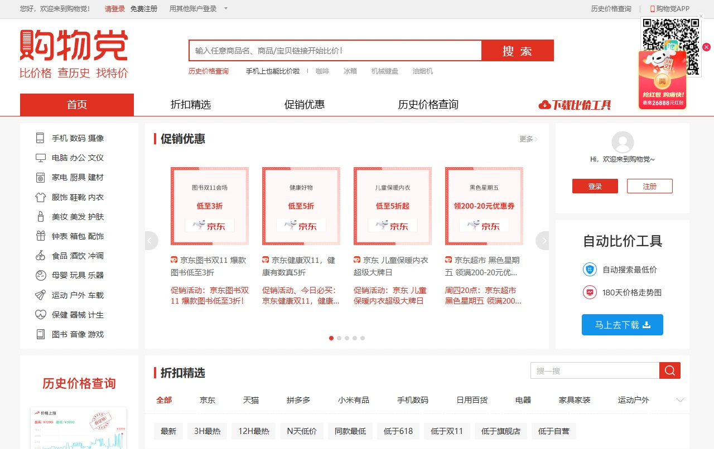Viewport: 714px width, 449px height.
Task: Show previous promotions with left carousel arrow
Action: [x=151, y=241]
